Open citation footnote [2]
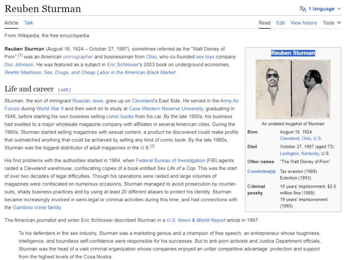Viewport: 363px width, 260px height. tap(152, 146)
